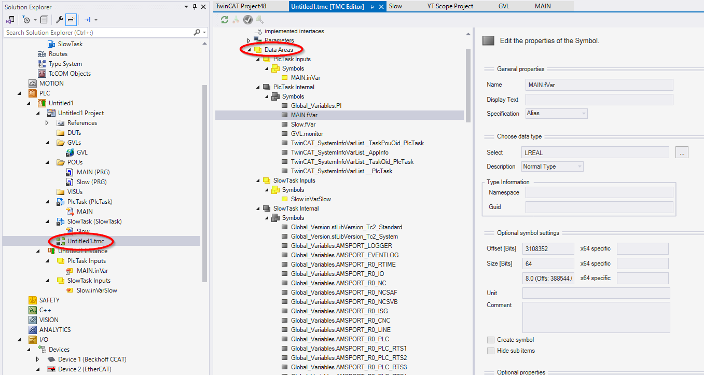Click the search magnifier icon in Solution Explorer
Screen dimensions: 704x375
click(197, 32)
